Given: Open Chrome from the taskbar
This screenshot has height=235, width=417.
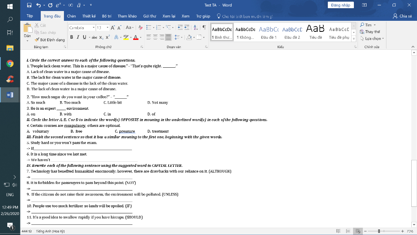Looking at the screenshot, I should (10, 64).
